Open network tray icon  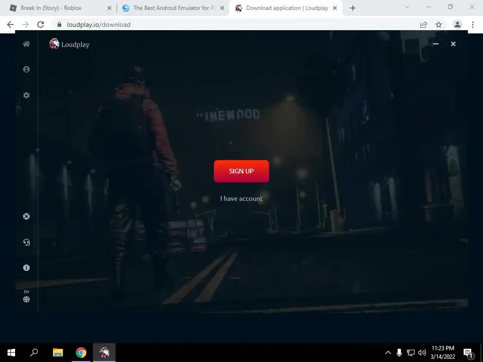point(411,353)
